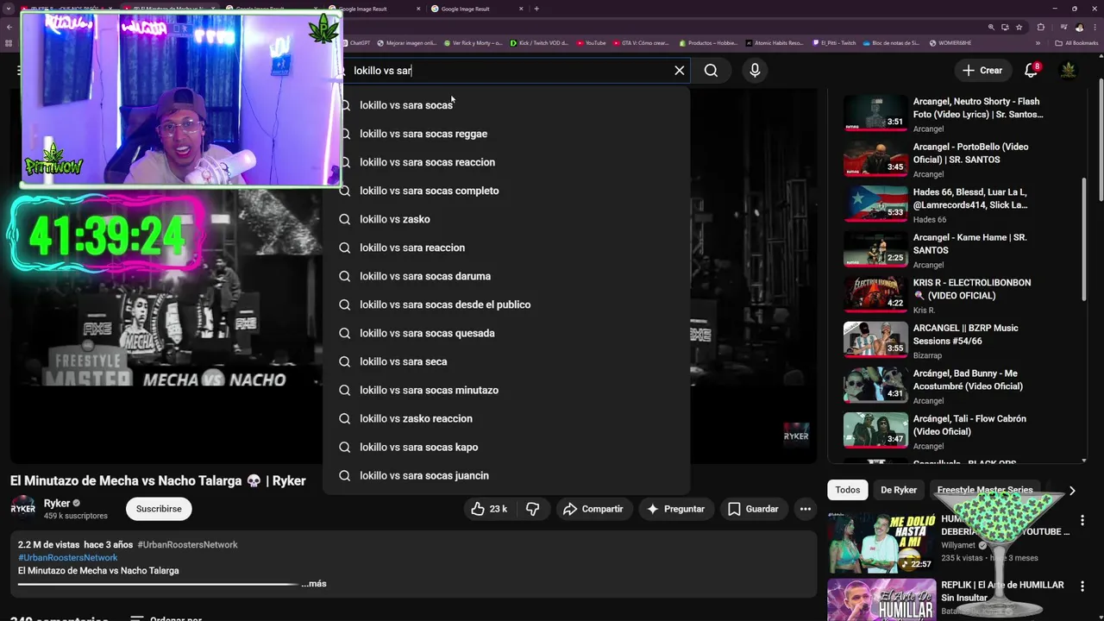Open Ryker channel avatar
The height and width of the screenshot is (621, 1104).
point(22,509)
